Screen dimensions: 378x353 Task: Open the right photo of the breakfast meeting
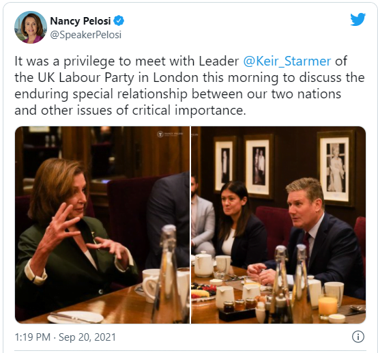tap(278, 225)
